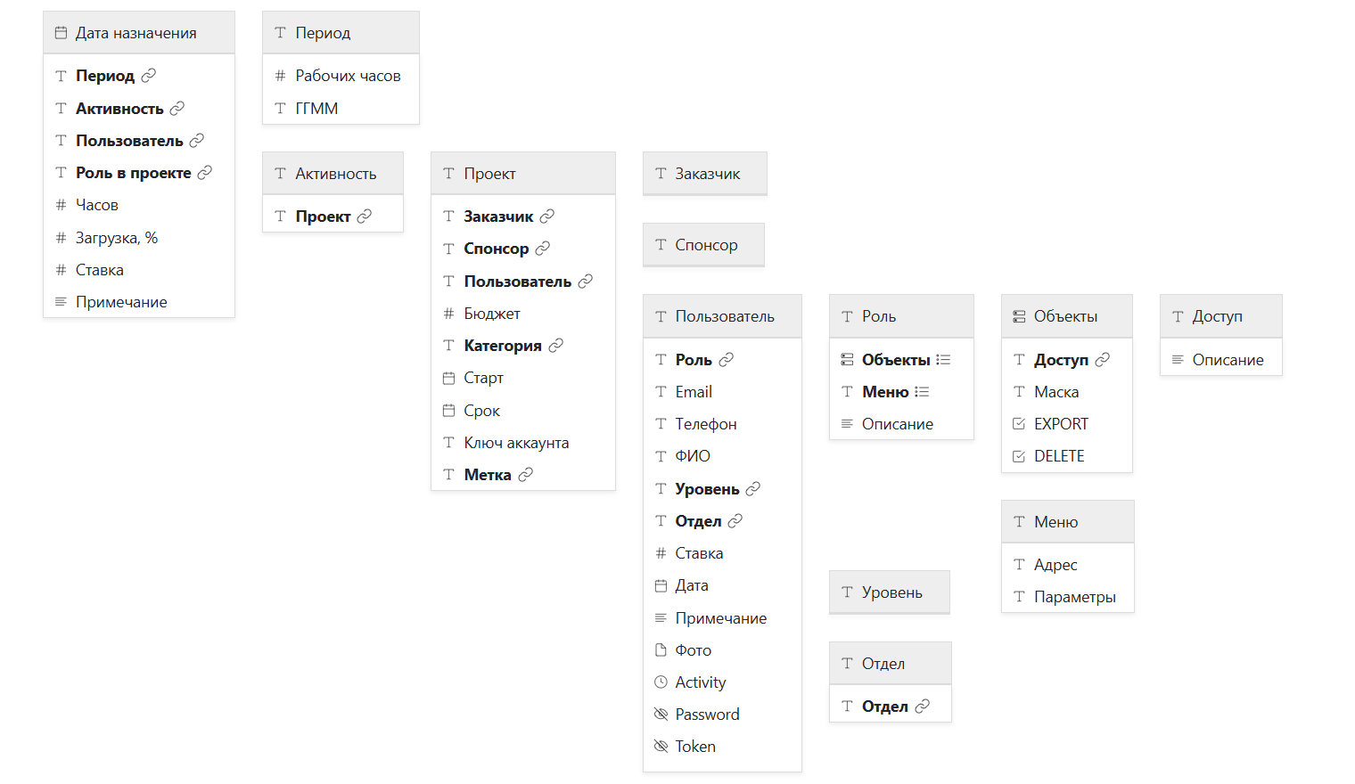Click file icon beside Фото field
This screenshot has height=784, width=1355.
point(661,650)
